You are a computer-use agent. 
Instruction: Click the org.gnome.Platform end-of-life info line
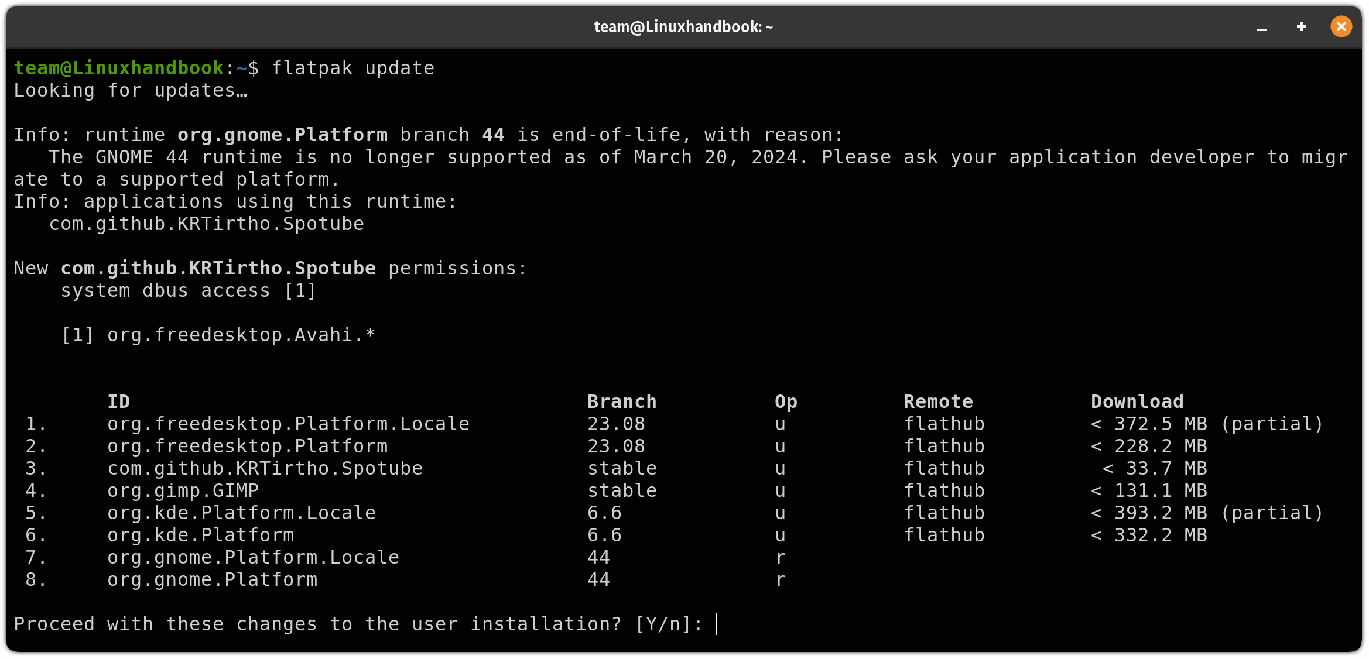(427, 134)
